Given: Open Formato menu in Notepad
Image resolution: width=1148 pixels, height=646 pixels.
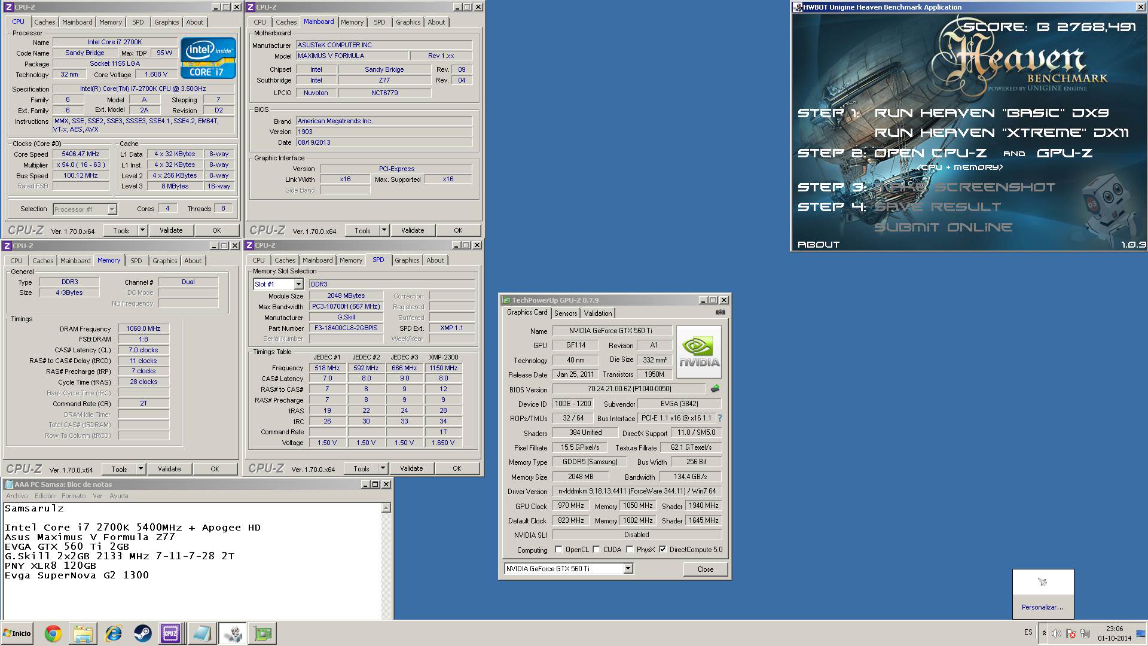Looking at the screenshot, I should point(74,496).
